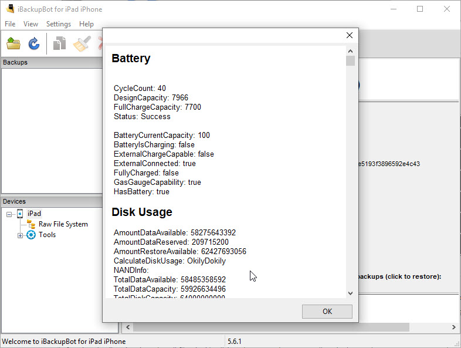
Task: Click ExternalConnected: true line
Action: click(x=155, y=164)
